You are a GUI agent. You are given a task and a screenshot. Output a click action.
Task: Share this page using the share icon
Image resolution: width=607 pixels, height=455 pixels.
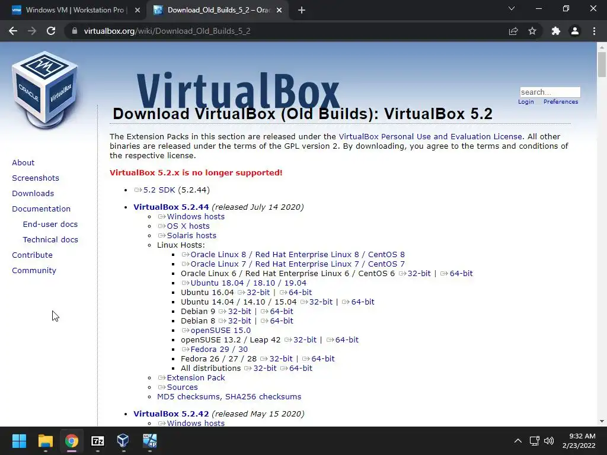coord(513,31)
